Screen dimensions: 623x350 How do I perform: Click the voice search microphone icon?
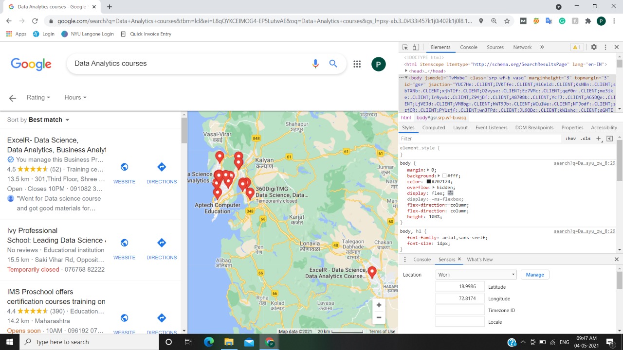point(315,64)
